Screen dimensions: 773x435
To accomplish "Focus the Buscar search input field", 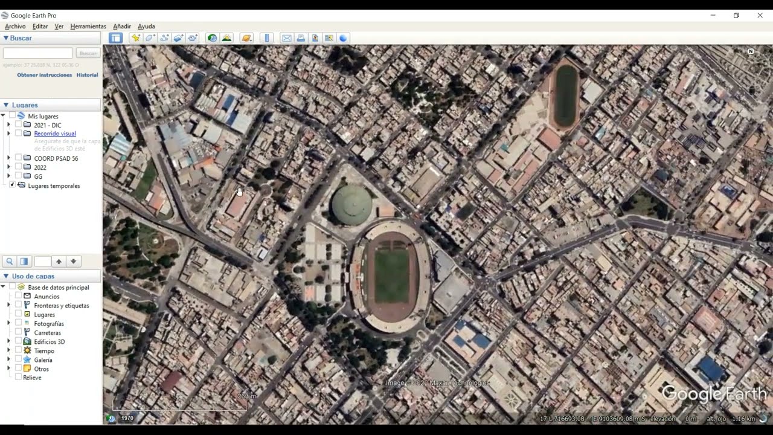I will tap(38, 53).
